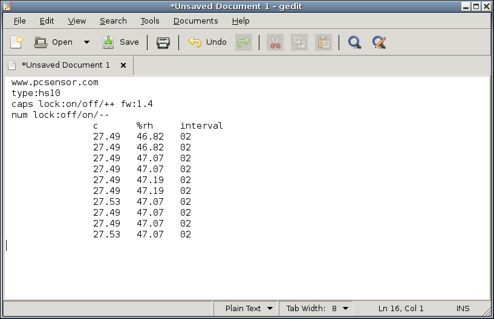Click the Open folder icon

(41, 42)
